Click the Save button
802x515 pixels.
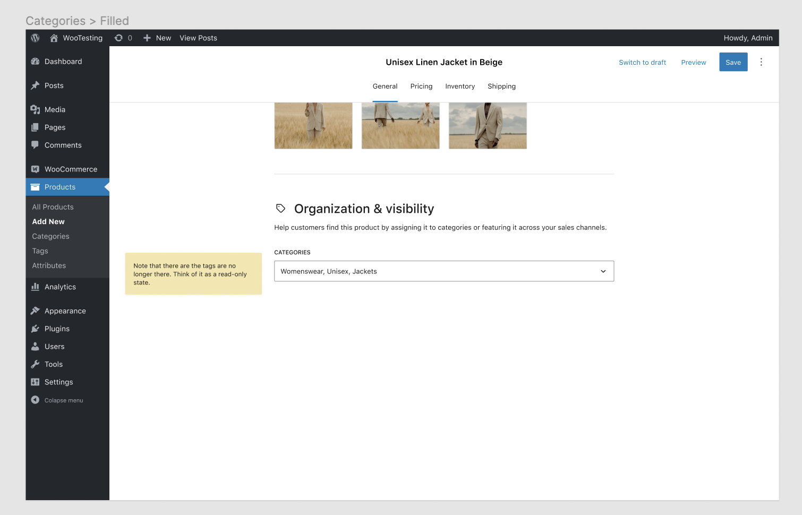point(733,62)
